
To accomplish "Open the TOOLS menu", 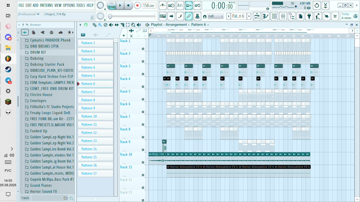I will [80, 5].
